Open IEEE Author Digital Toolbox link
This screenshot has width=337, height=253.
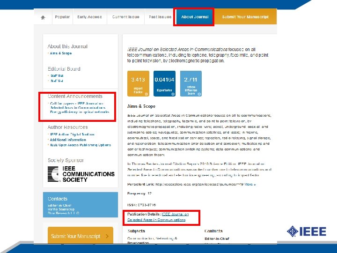click(x=72, y=134)
